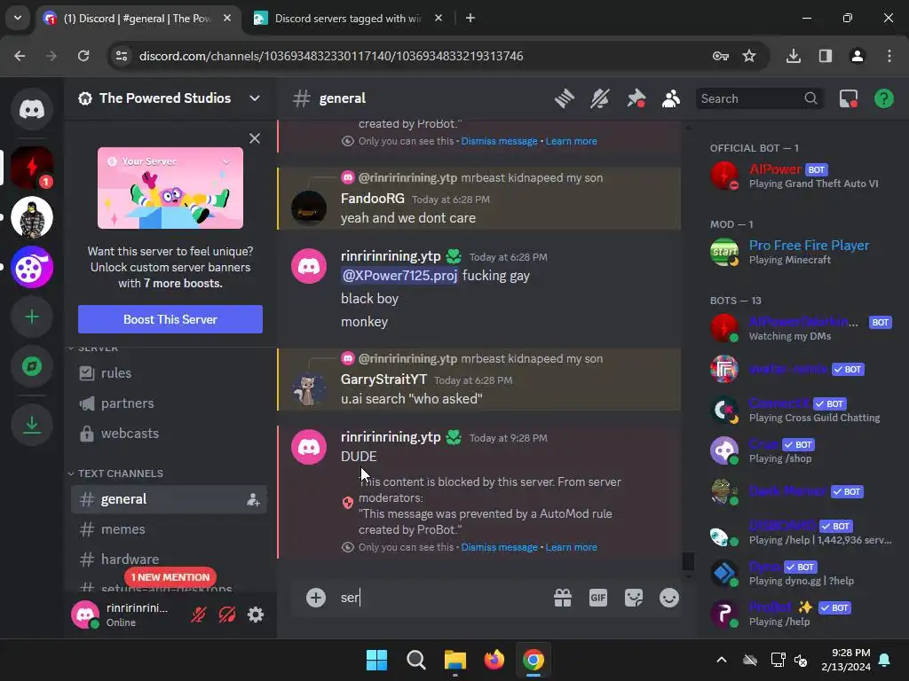Open the green Help icon
This screenshot has height=681, width=909.
point(883,98)
